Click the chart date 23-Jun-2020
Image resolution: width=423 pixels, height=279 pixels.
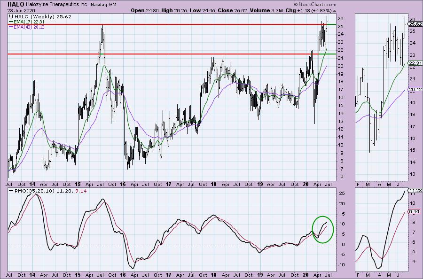pyautogui.click(x=21, y=10)
